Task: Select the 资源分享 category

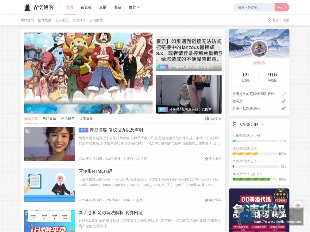Action: pyautogui.click(x=79, y=20)
